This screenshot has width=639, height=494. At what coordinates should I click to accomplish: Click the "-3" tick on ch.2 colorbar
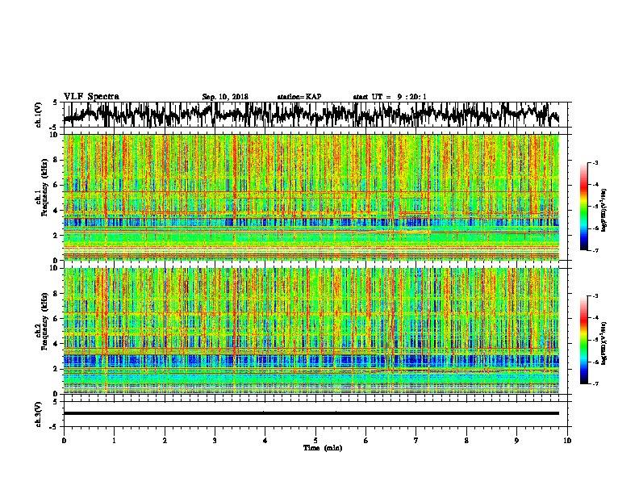[x=595, y=296]
